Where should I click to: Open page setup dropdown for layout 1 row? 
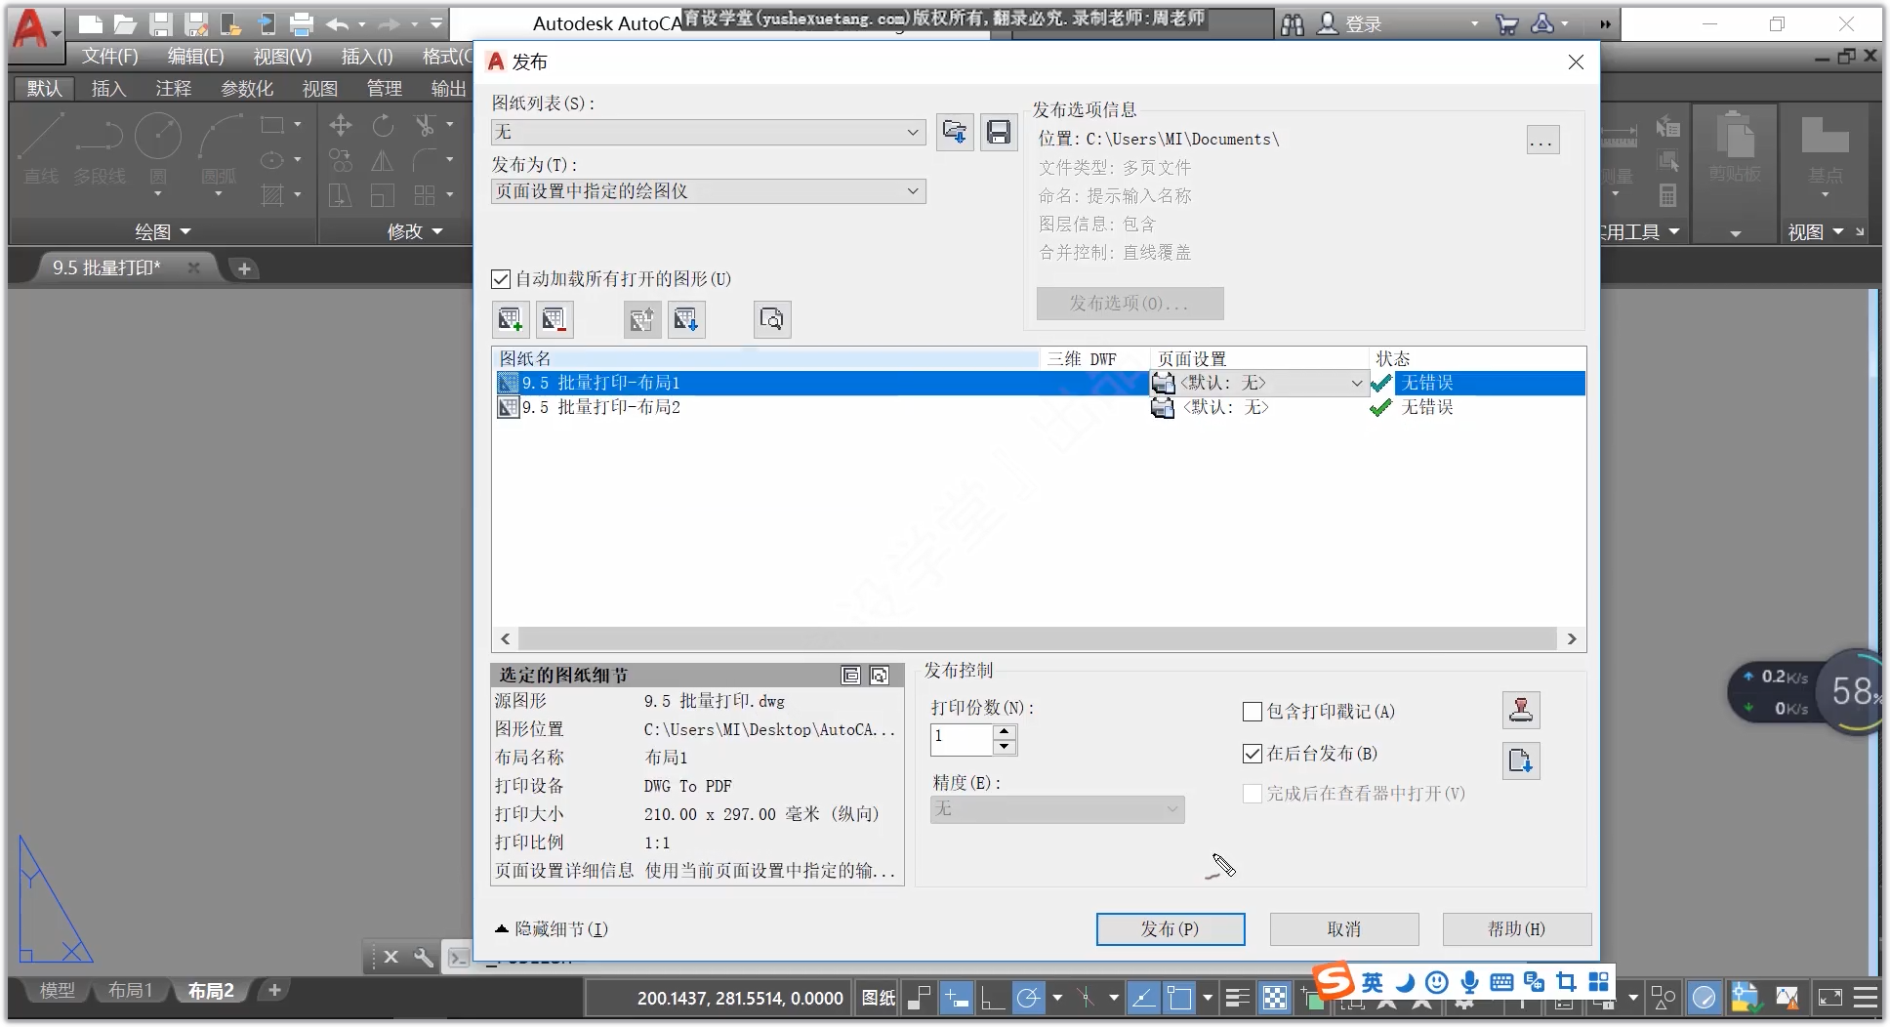coord(1357,383)
